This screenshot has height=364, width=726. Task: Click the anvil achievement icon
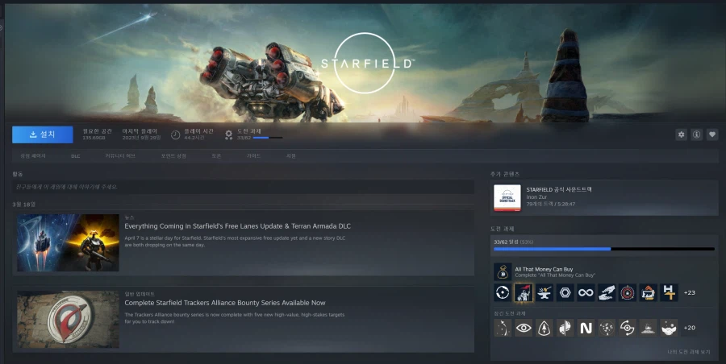[544, 292]
